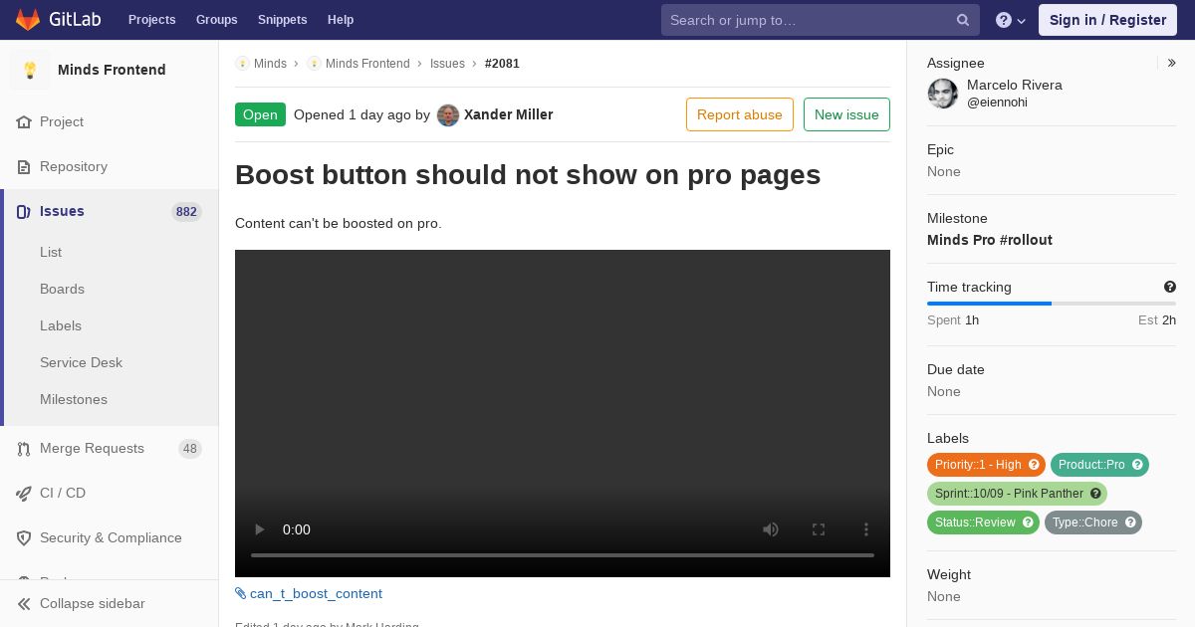Click the time tracking progress bar
The image size is (1195, 627).
[1052, 303]
